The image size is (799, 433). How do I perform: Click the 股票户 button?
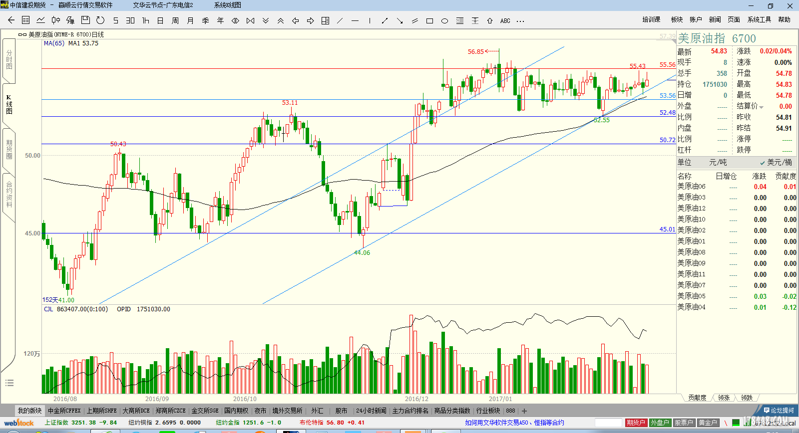[x=684, y=423]
